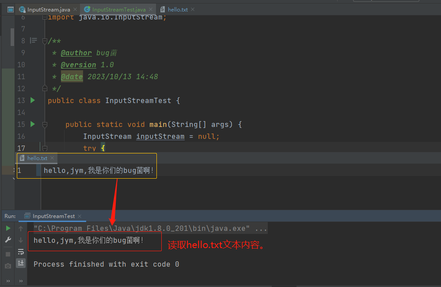Click 'Process finished with exit code 0'
Viewport: 441px width, 287px height.
[106, 264]
